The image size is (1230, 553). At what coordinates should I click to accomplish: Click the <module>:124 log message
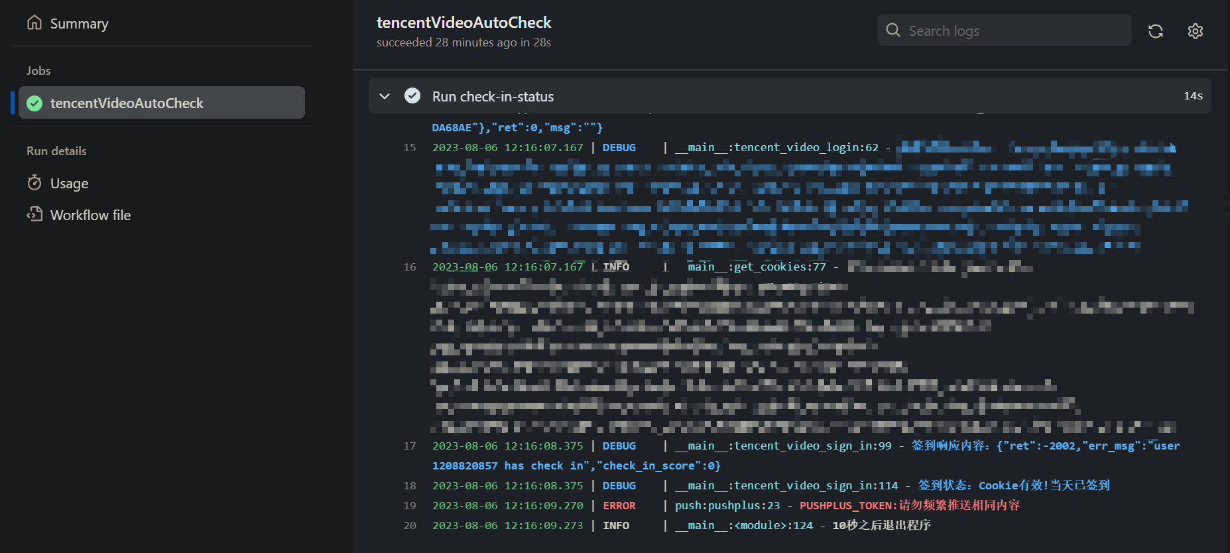click(x=881, y=525)
